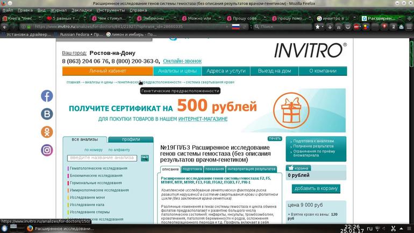Expand Гормональные исследования category

pyautogui.click(x=94, y=183)
